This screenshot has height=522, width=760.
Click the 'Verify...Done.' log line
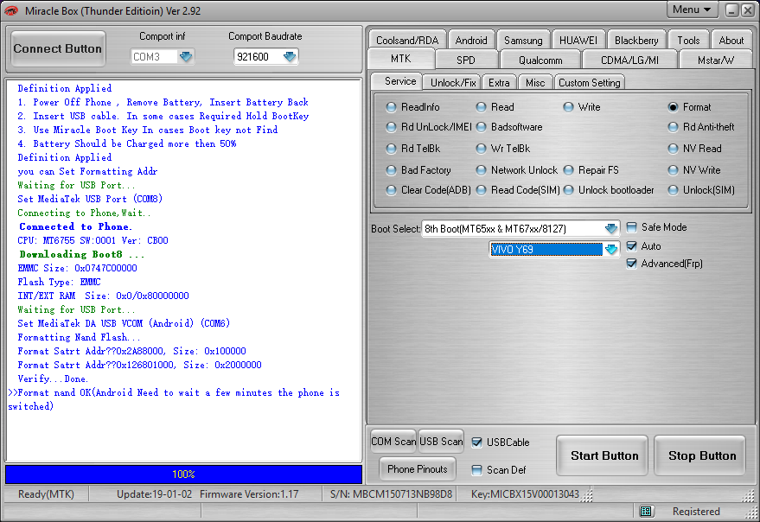coord(53,379)
